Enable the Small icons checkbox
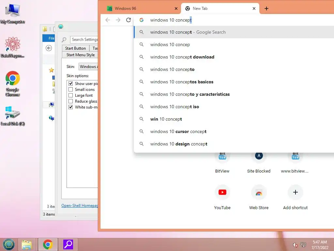Viewport: 334px width, 251px height. click(x=70, y=90)
